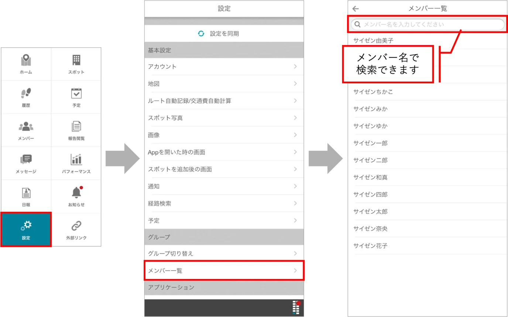This screenshot has width=508, height=317.
Task: Open the 報告閲覧 document icon
Action: pyautogui.click(x=76, y=126)
